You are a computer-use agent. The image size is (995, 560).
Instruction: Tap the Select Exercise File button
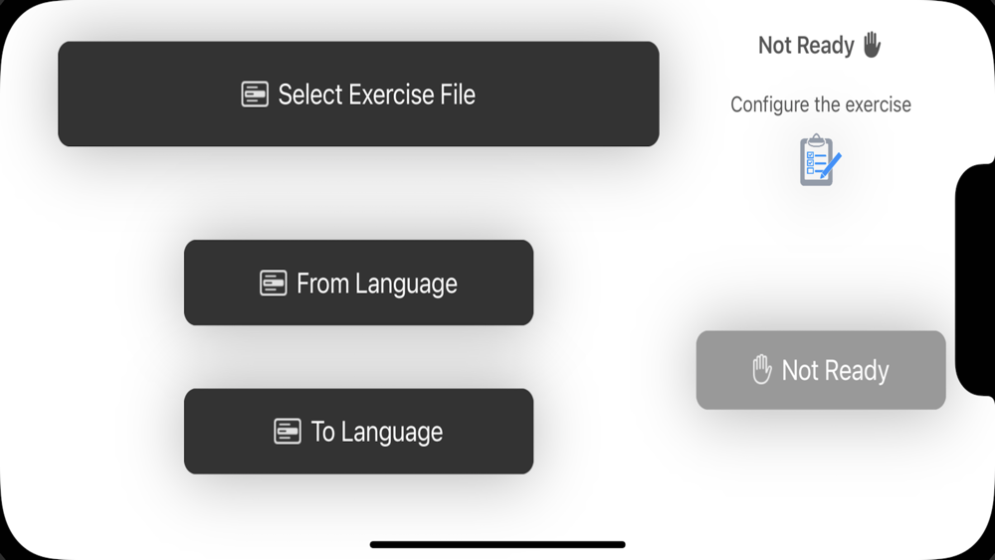point(358,93)
